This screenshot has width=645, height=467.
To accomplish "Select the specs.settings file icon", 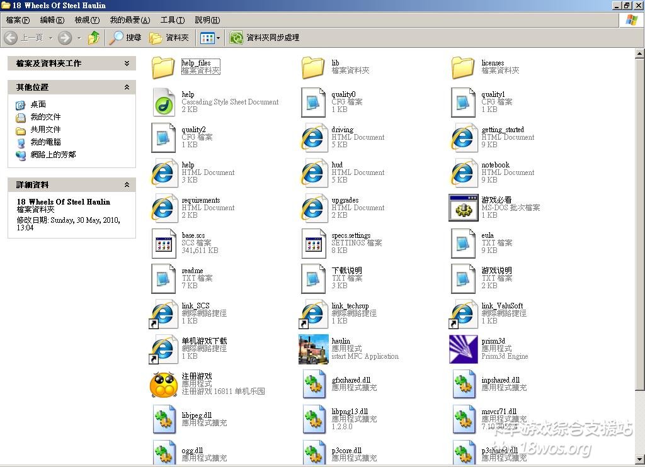I will coord(313,243).
